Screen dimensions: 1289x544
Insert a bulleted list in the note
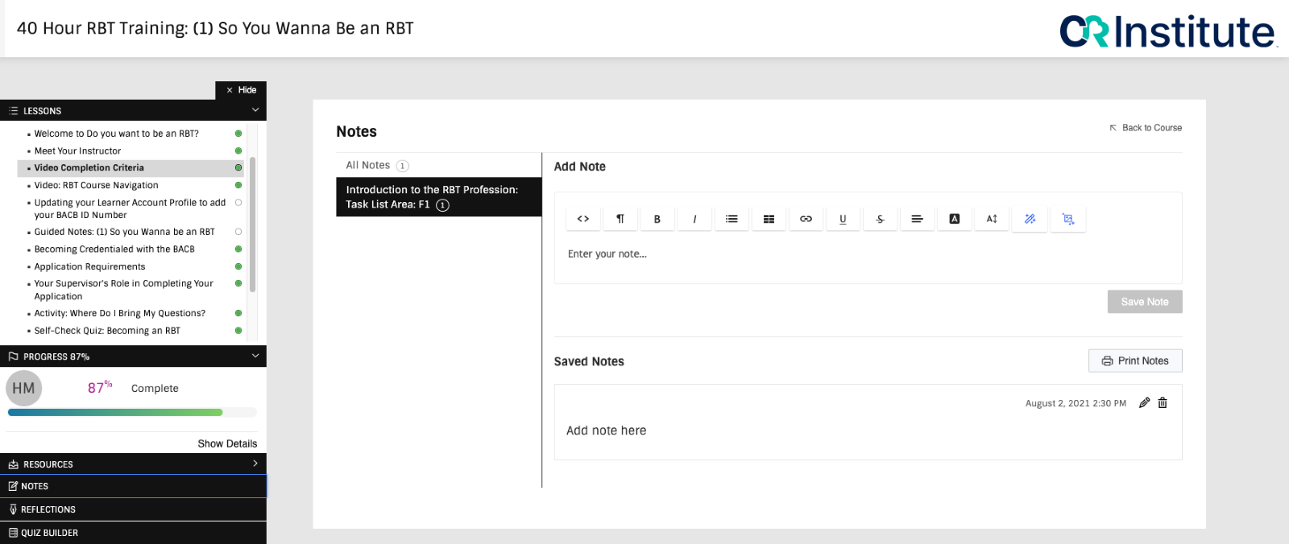732,219
